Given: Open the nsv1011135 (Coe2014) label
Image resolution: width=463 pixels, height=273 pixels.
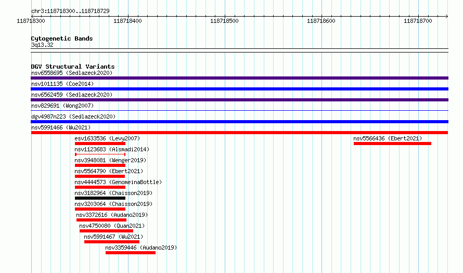Looking at the screenshot, I should tap(62, 84).
